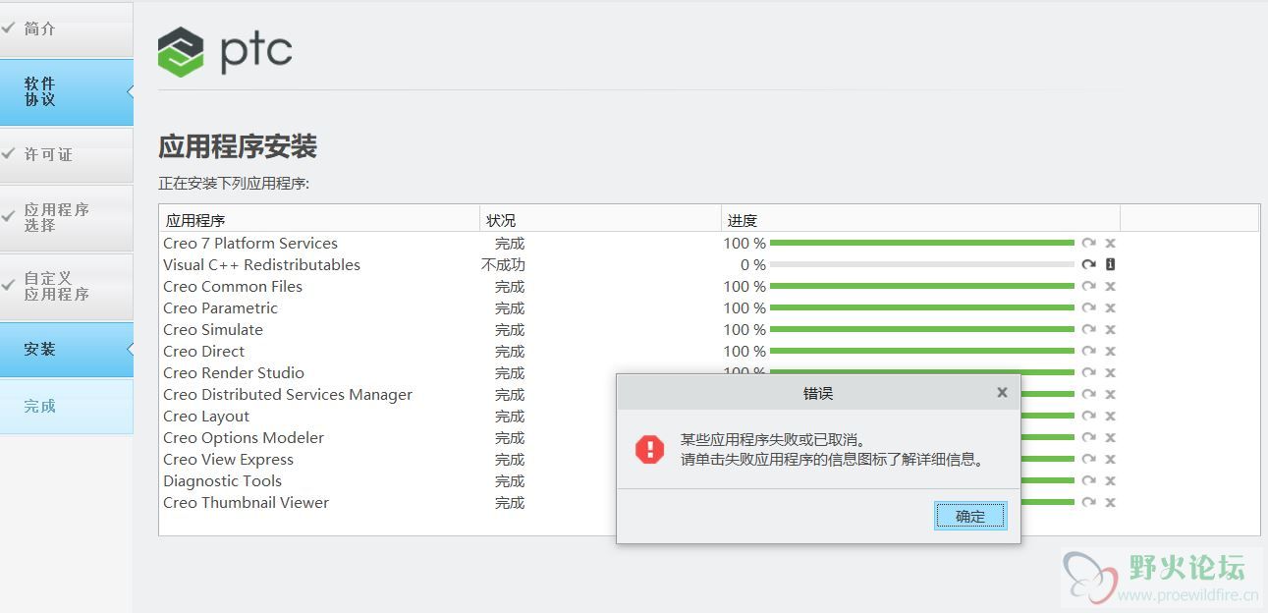This screenshot has width=1268, height=613.
Task: Select the Creo Distributed Services Manager row name
Action: point(288,394)
